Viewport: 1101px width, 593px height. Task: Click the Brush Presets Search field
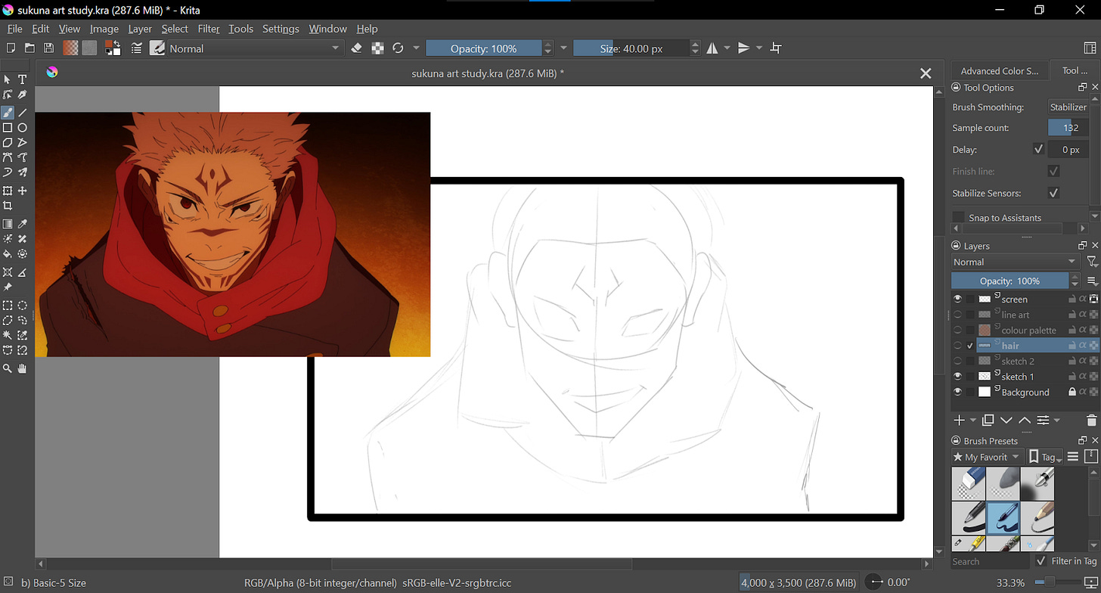click(x=990, y=561)
